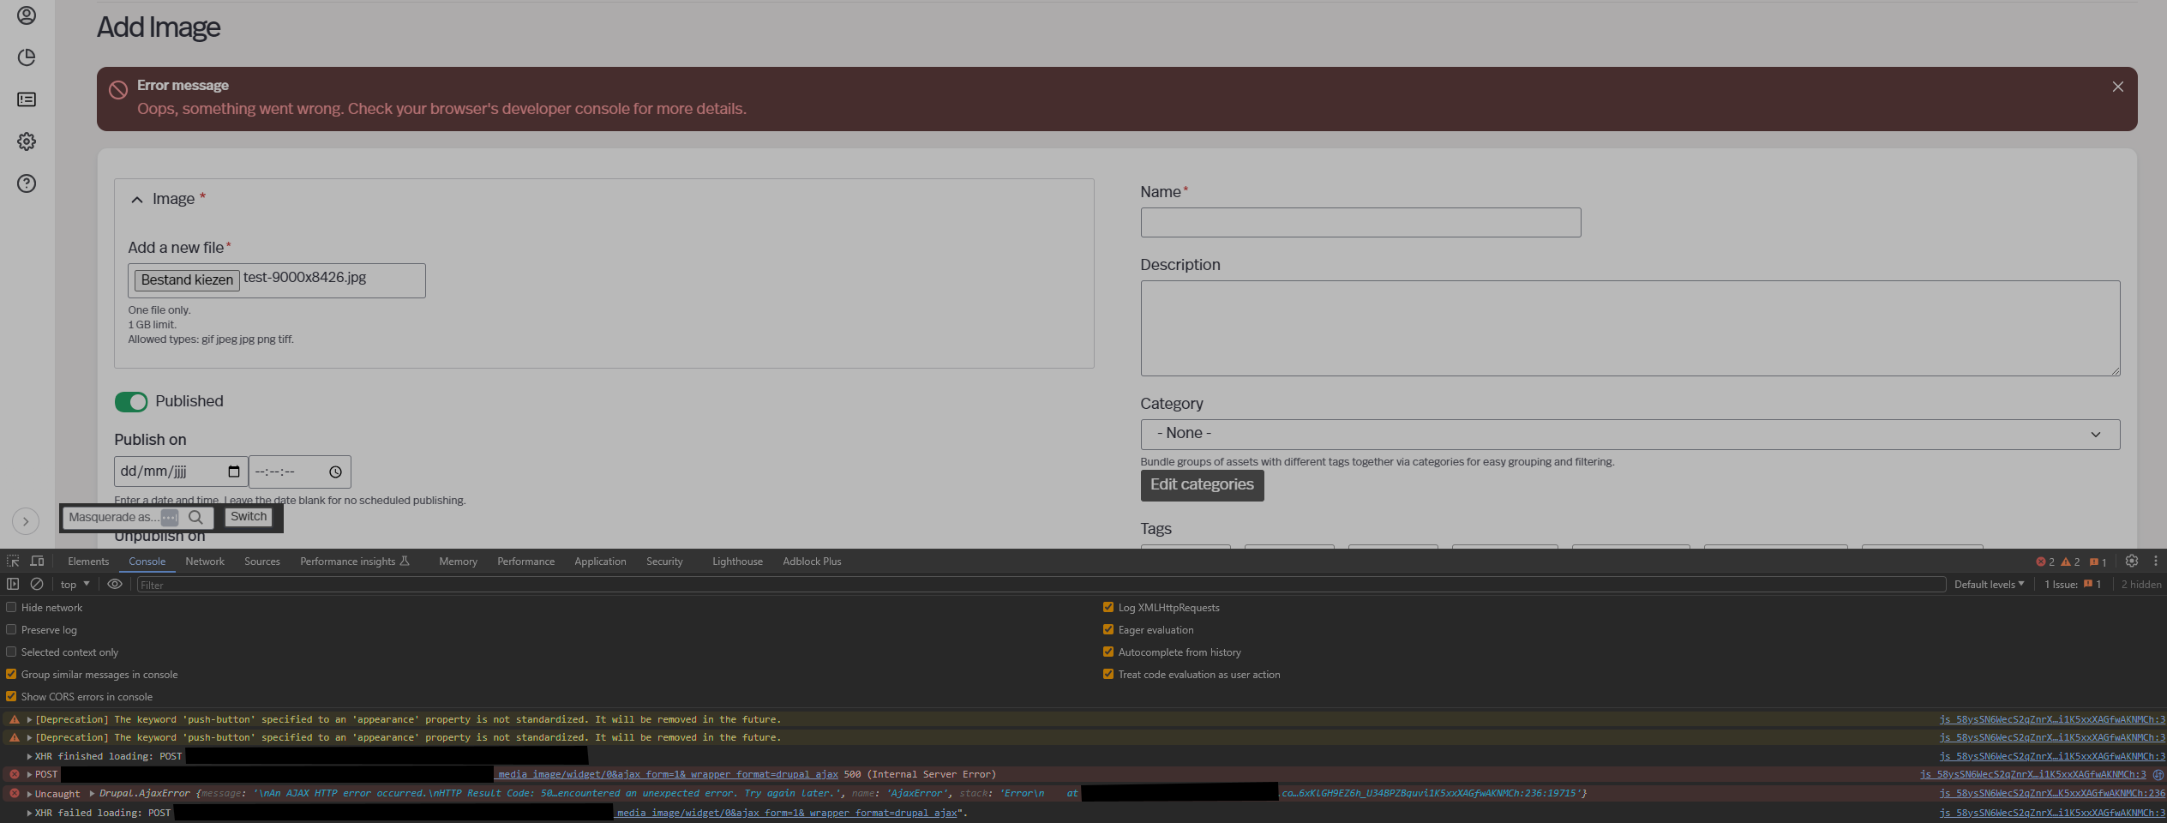Click inside the Name input field

point(1360,222)
